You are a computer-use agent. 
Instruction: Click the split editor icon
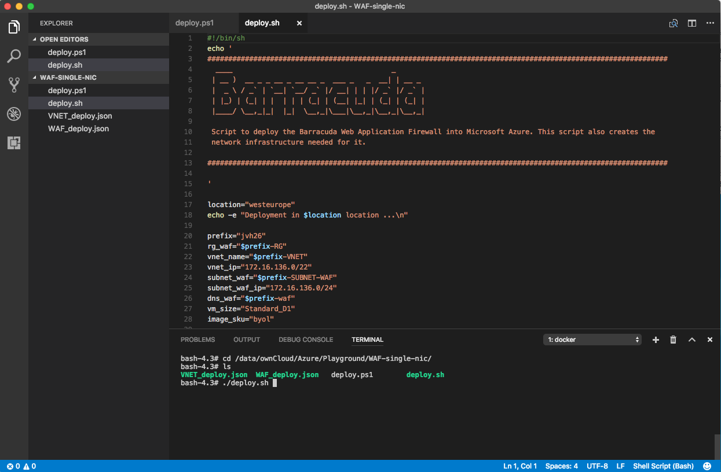coord(691,23)
